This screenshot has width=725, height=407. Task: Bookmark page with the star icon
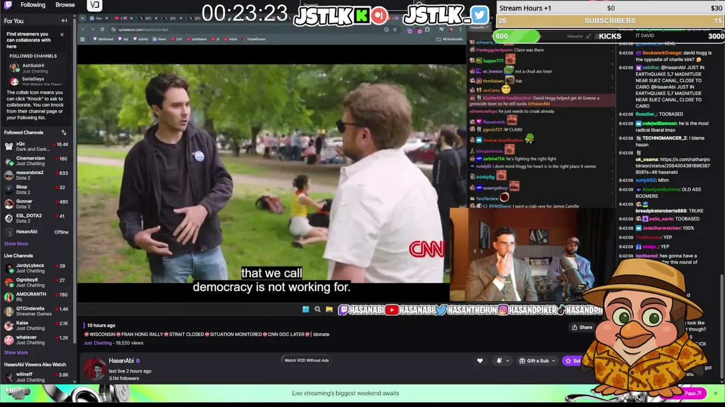[395, 29]
